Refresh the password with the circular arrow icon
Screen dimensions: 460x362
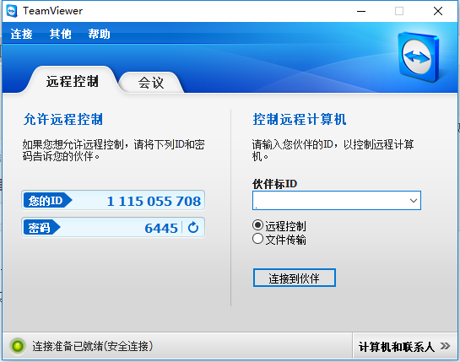tap(193, 227)
